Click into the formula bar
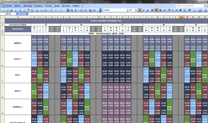208x123 pixels. coord(118,14)
